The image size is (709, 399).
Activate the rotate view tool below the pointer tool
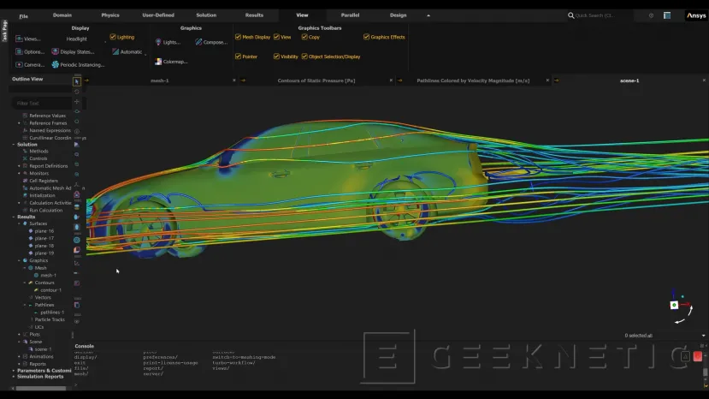(77, 92)
